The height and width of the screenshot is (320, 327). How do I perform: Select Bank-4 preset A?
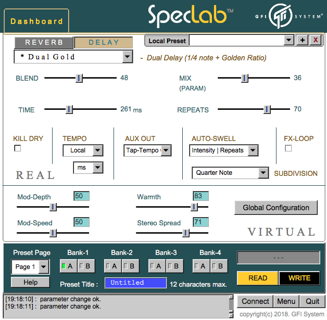[201, 266]
